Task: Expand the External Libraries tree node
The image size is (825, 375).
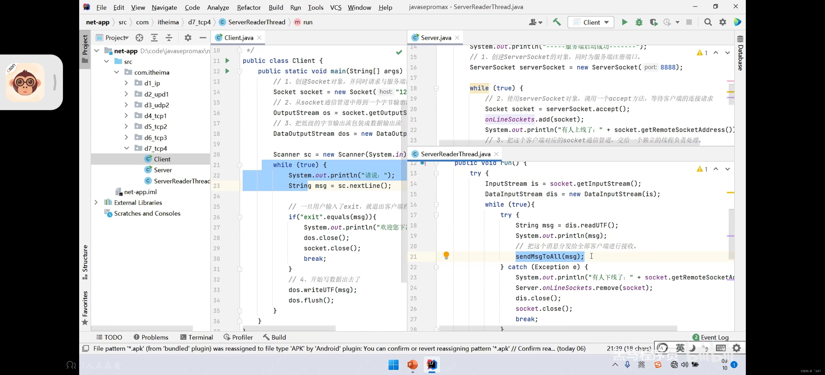Action: pyautogui.click(x=96, y=203)
